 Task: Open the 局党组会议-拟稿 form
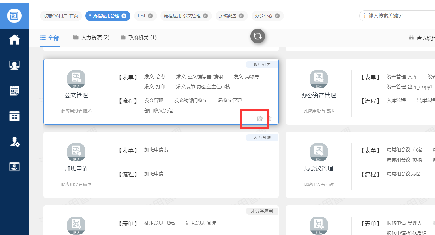pyautogui.click(x=404, y=160)
